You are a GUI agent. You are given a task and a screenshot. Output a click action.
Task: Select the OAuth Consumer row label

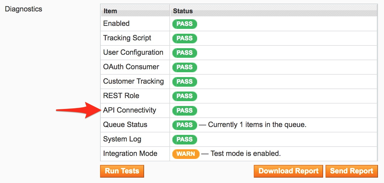(131, 67)
